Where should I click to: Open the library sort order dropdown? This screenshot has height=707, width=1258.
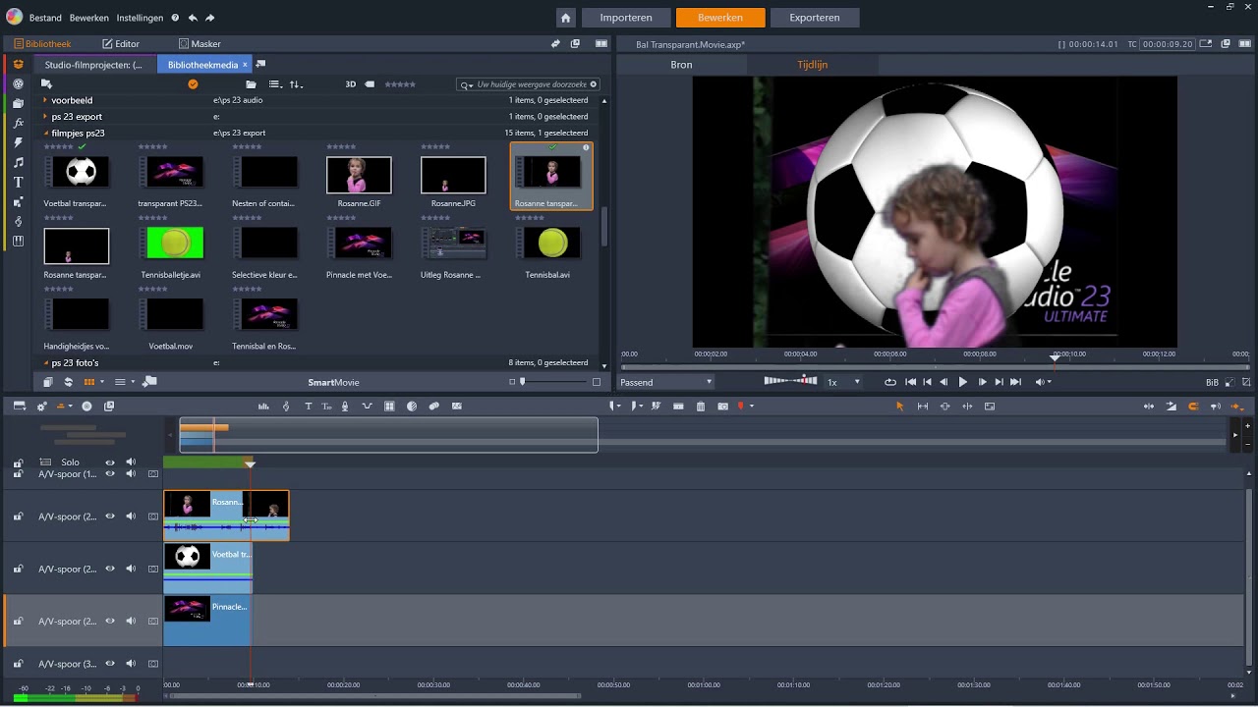[x=296, y=84]
